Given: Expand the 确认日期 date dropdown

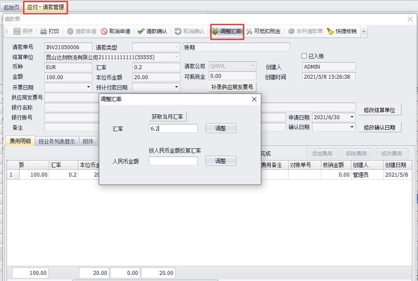Looking at the screenshot, I should coord(352,127).
